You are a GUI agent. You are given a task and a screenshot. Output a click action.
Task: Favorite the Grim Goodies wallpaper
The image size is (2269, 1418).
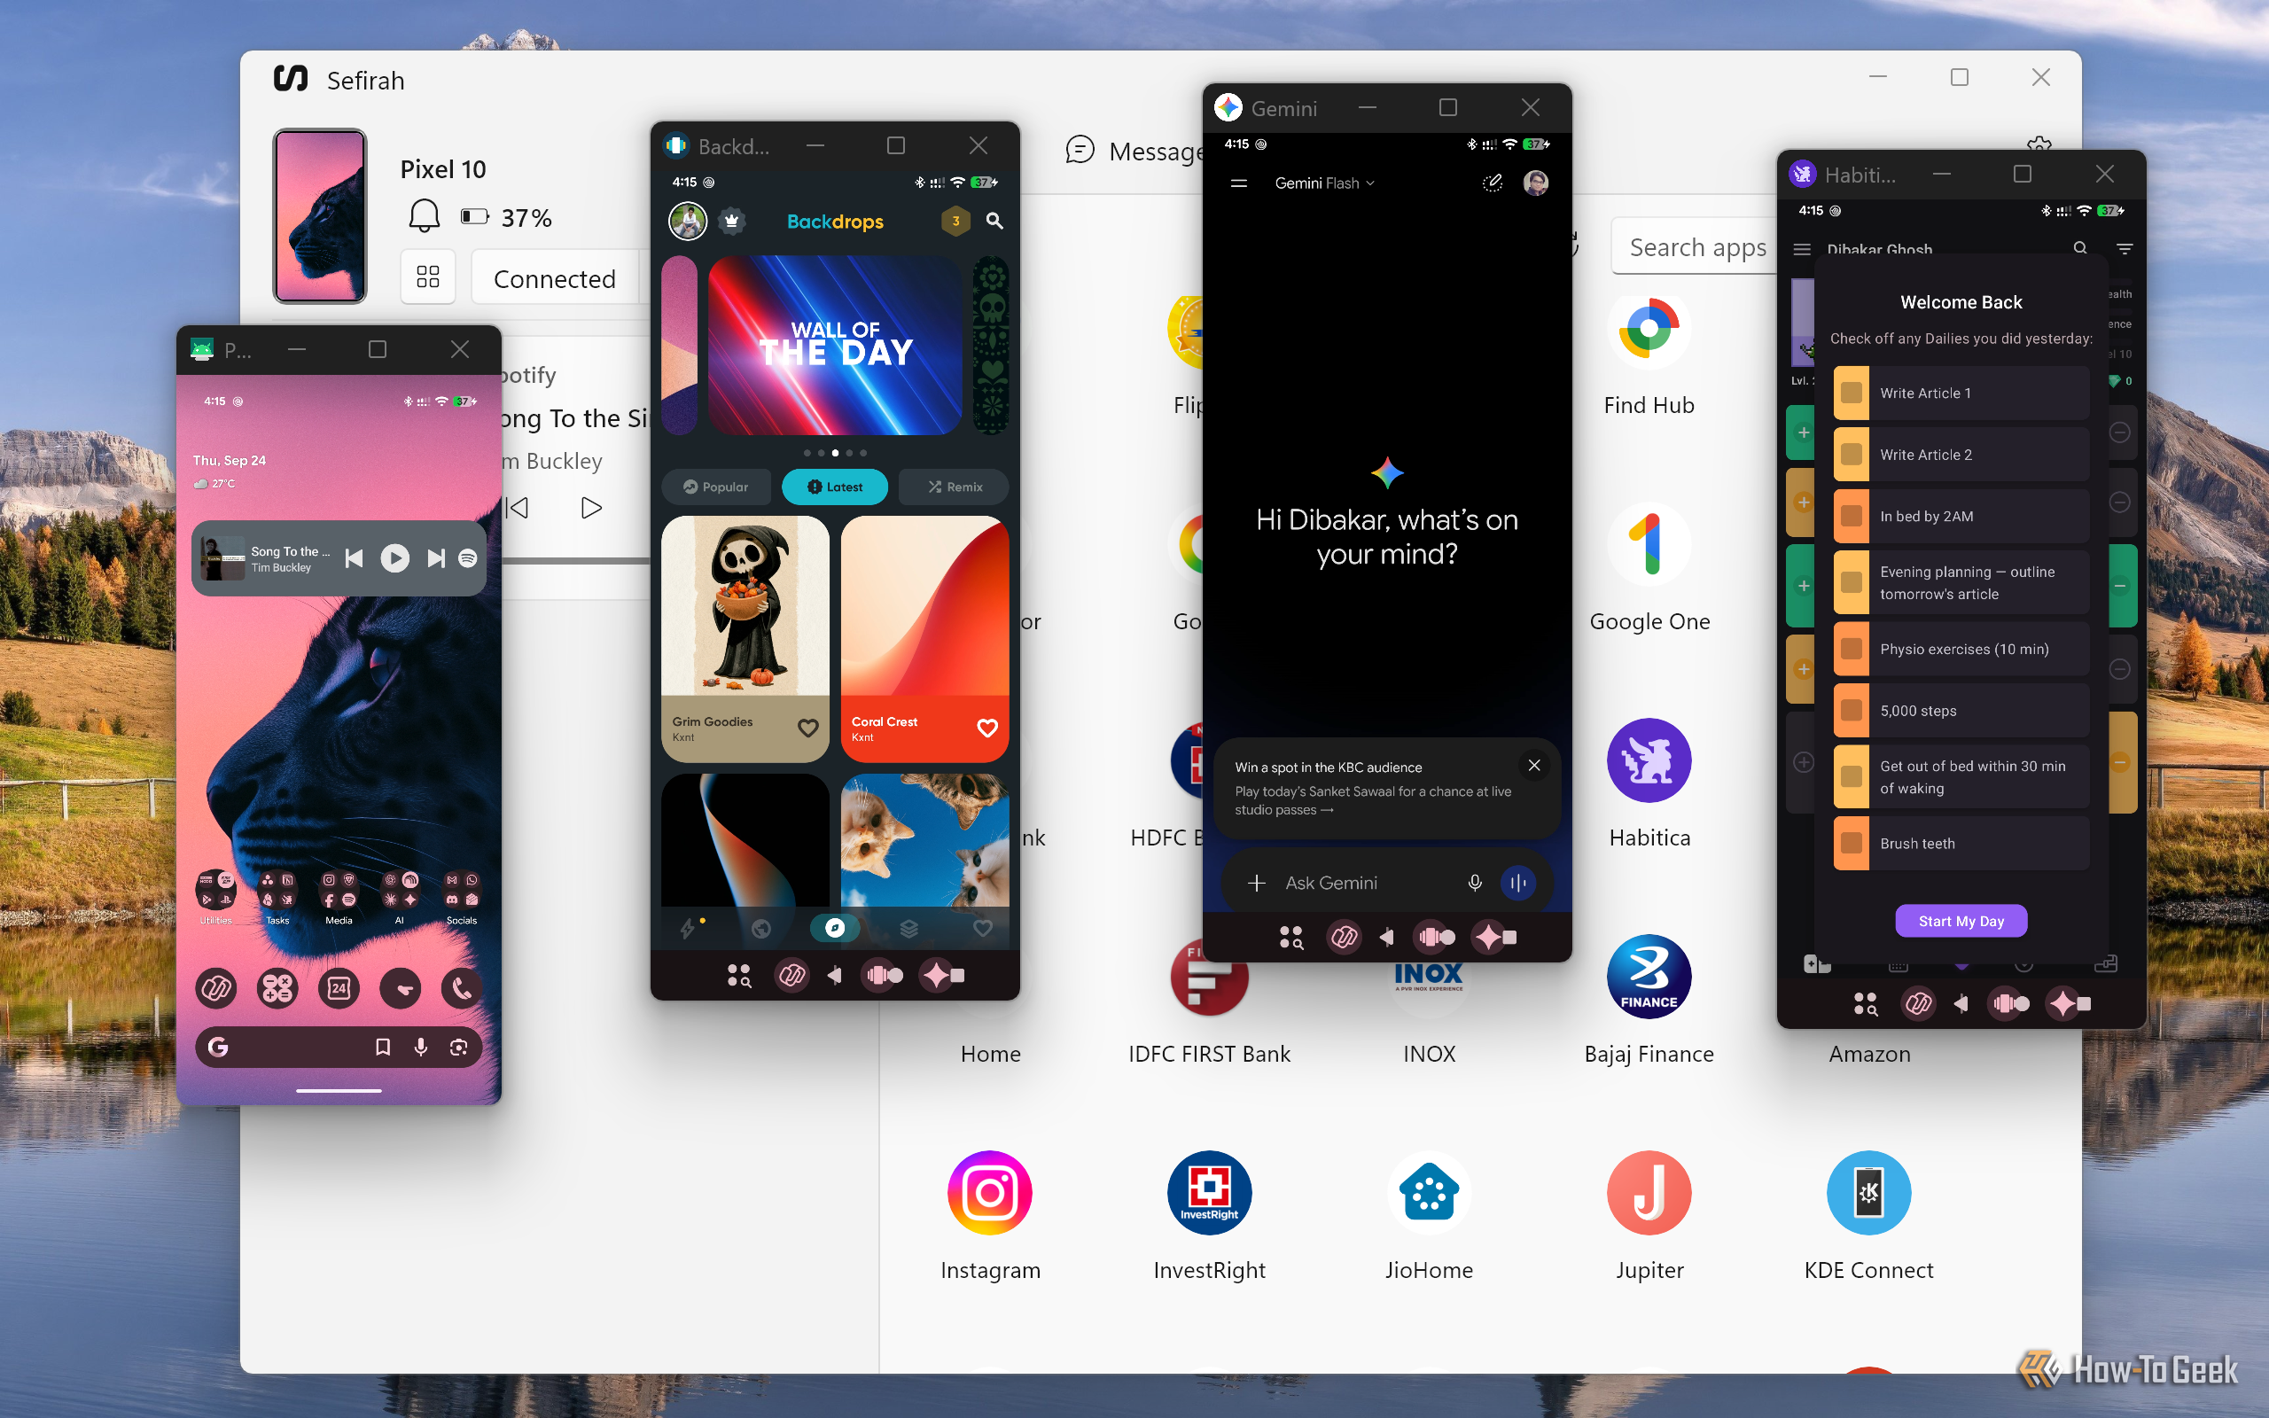coord(807,728)
